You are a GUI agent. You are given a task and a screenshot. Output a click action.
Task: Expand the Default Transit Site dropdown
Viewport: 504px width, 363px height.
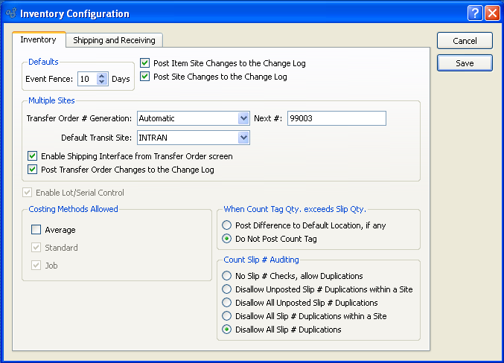243,138
